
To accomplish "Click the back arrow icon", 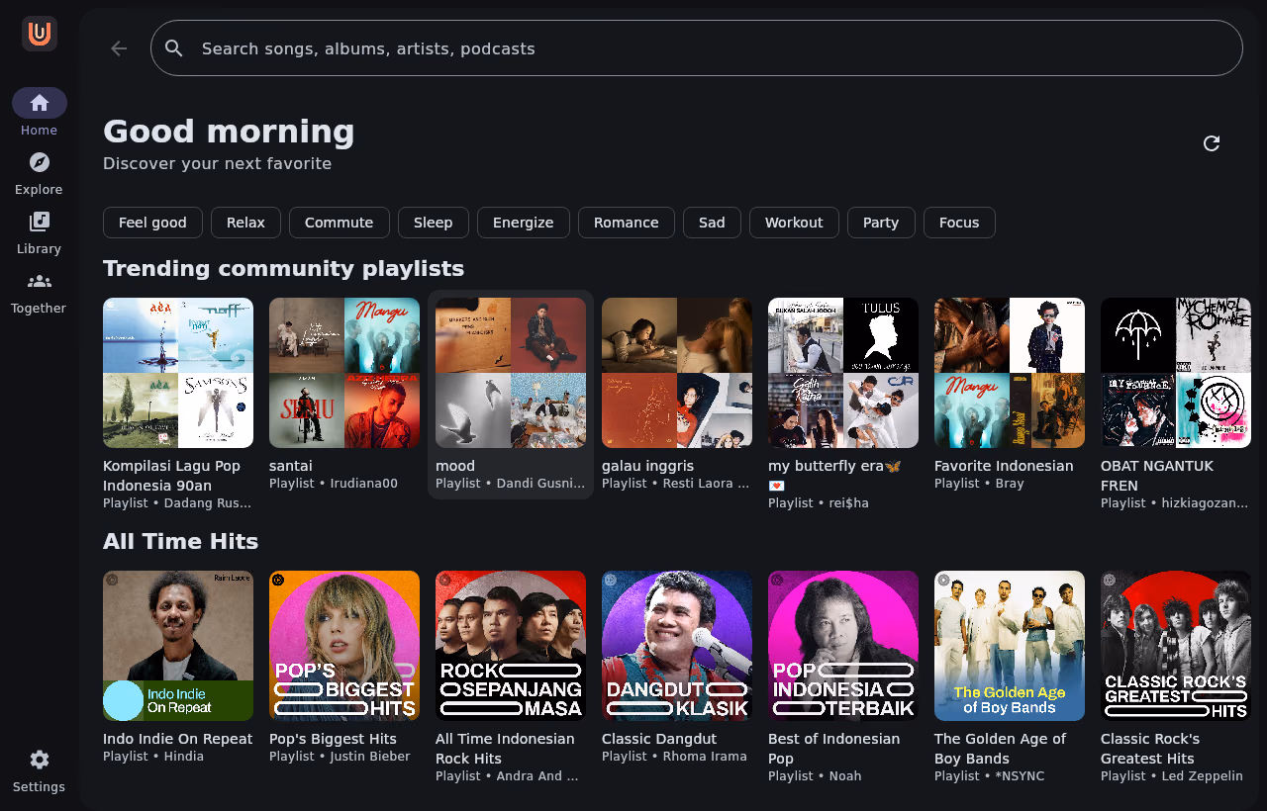I will [x=119, y=48].
